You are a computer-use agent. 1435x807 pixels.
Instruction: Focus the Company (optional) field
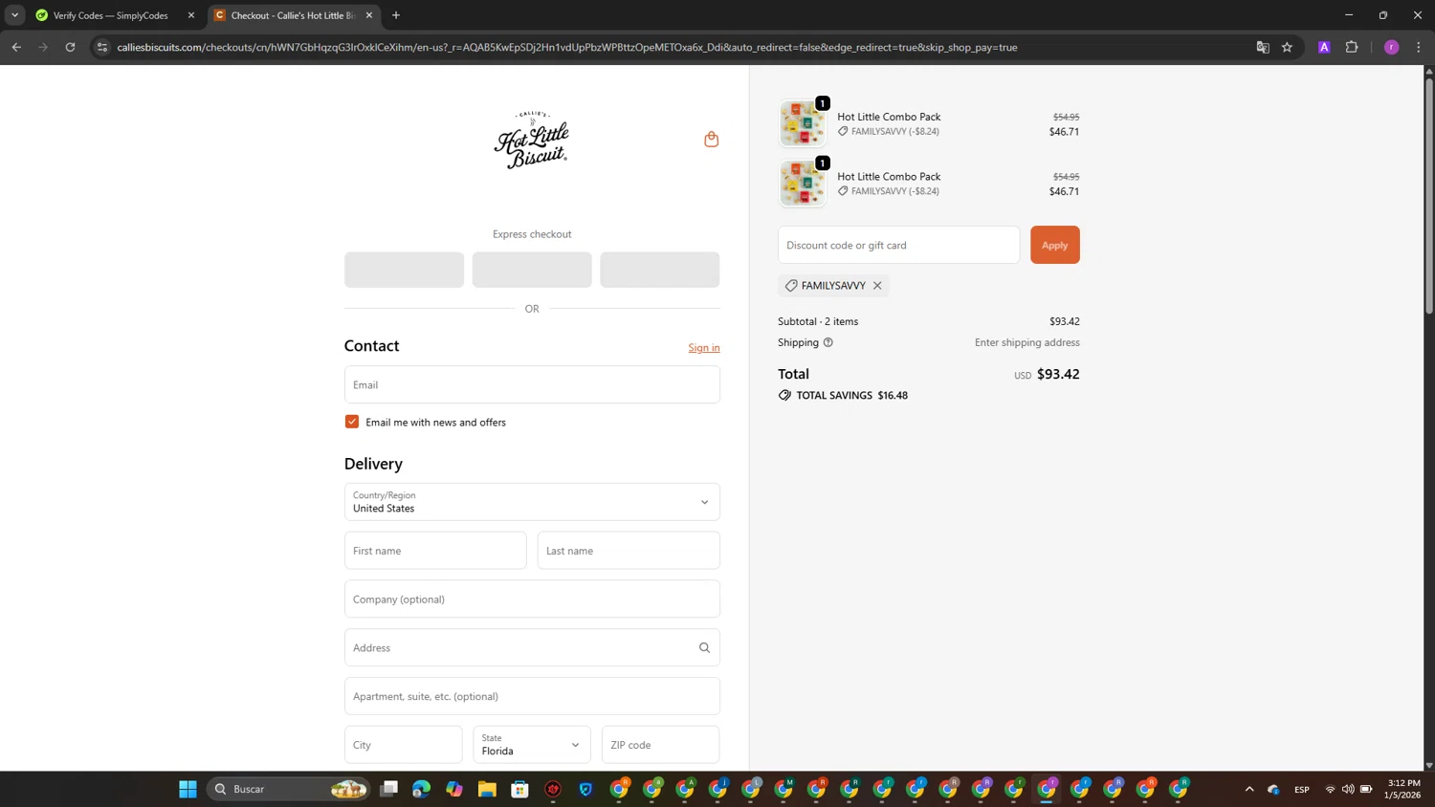pyautogui.click(x=532, y=600)
